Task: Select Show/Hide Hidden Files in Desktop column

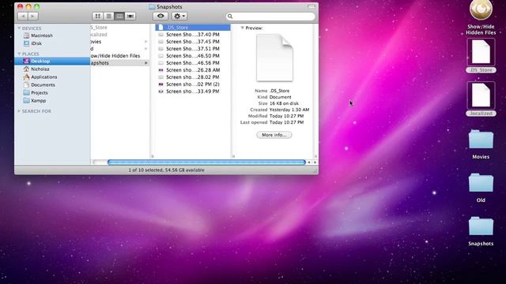Action: [120, 56]
